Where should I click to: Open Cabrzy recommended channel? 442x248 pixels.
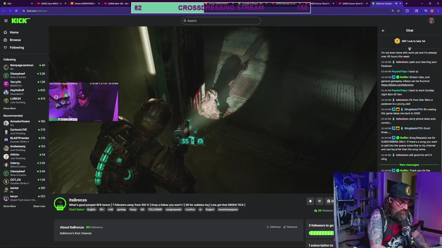24,164
